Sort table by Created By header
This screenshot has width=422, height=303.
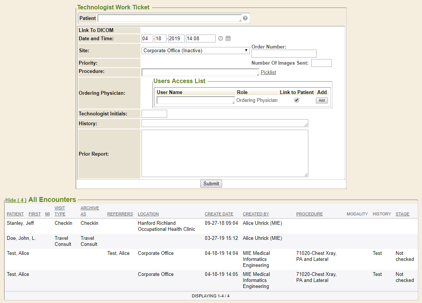click(256, 214)
